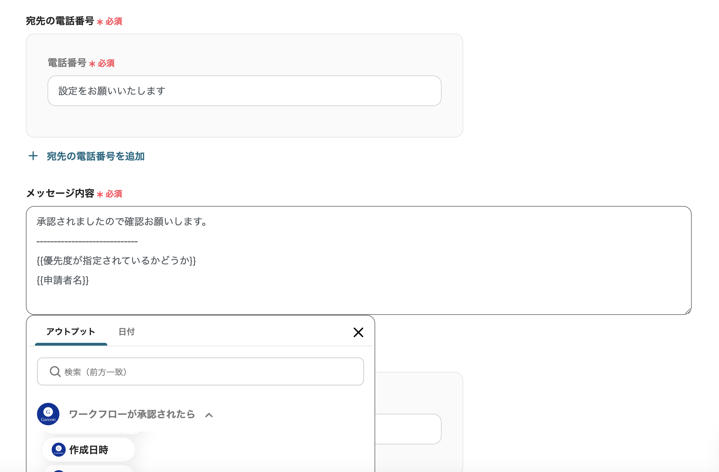Click the Garoon icon on the 作成日時 chip
Image resolution: width=719 pixels, height=472 pixels.
[58, 450]
